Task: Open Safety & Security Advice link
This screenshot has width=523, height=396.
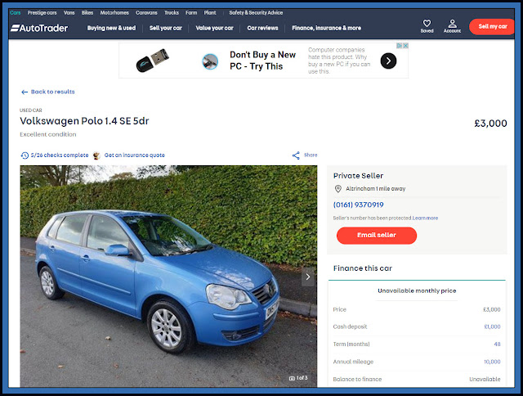Action: click(256, 13)
